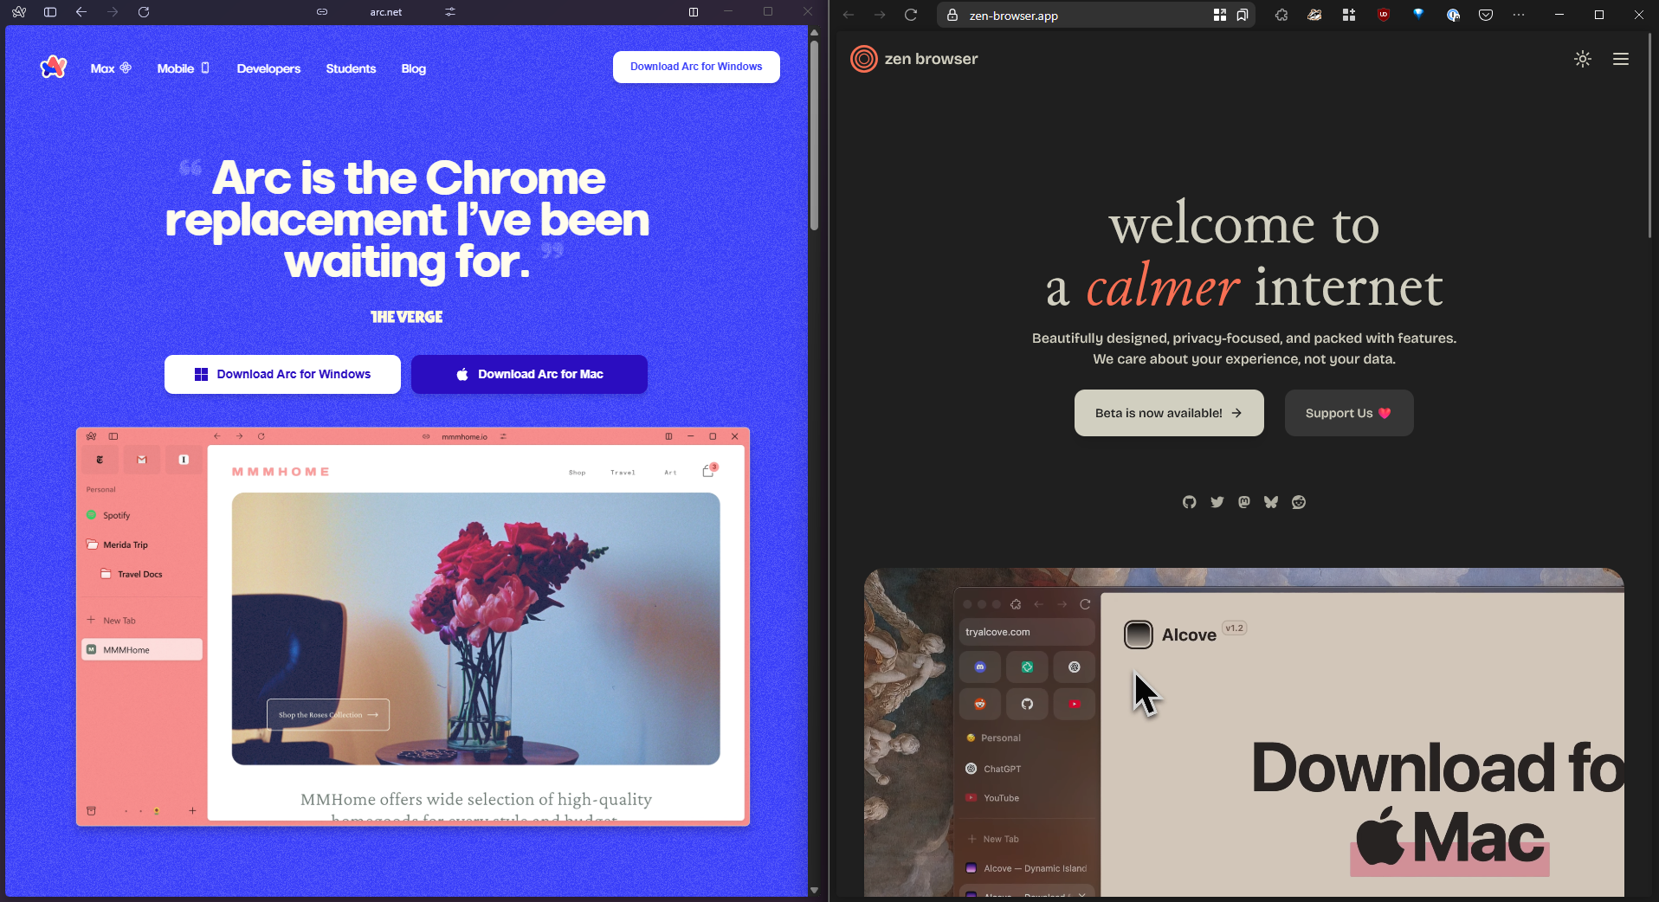Click the Alcove app icon

(1139, 635)
